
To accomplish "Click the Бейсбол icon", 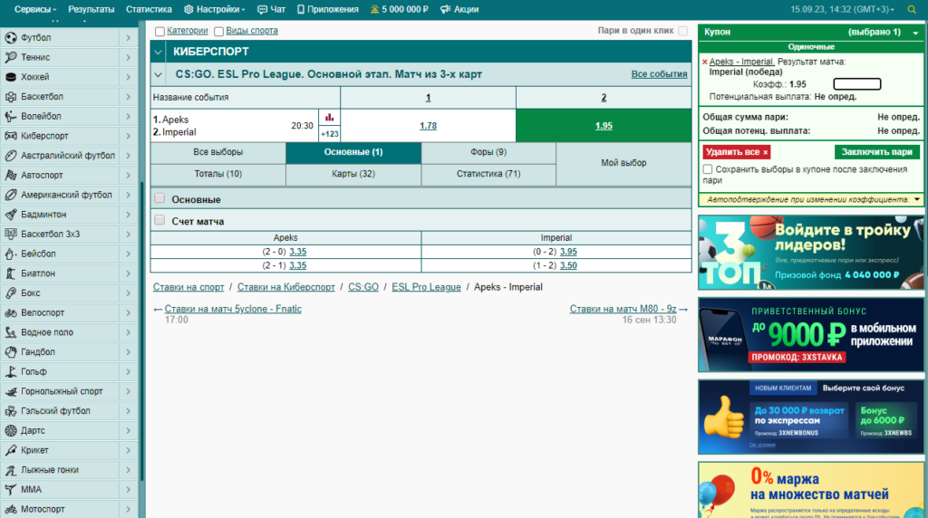I will click(11, 254).
